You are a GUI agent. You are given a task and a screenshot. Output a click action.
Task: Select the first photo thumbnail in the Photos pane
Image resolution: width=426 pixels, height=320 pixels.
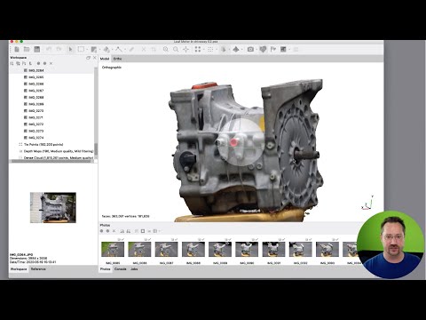(113, 249)
